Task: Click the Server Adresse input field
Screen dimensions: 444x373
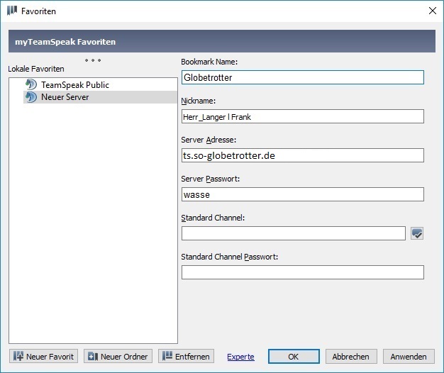Action: point(303,155)
